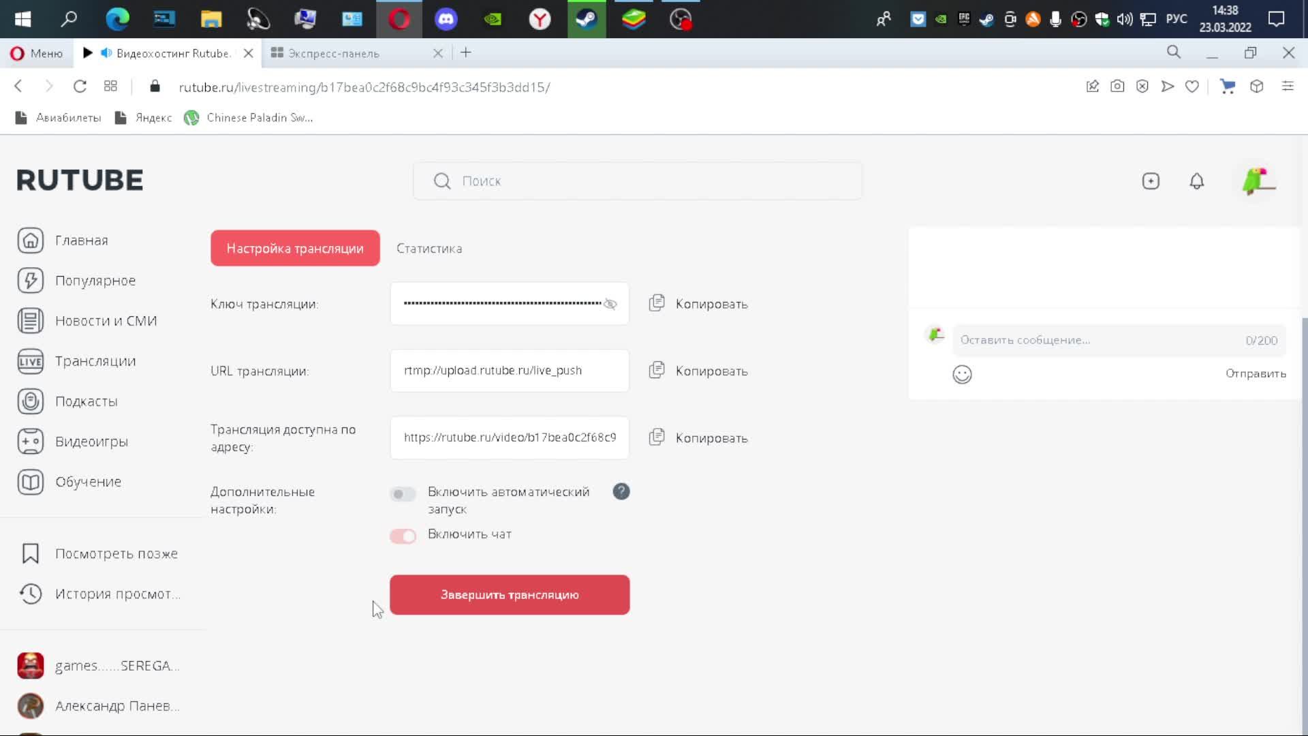Open Windows Start menu
Image resolution: width=1308 pixels, height=736 pixels.
pos(22,19)
